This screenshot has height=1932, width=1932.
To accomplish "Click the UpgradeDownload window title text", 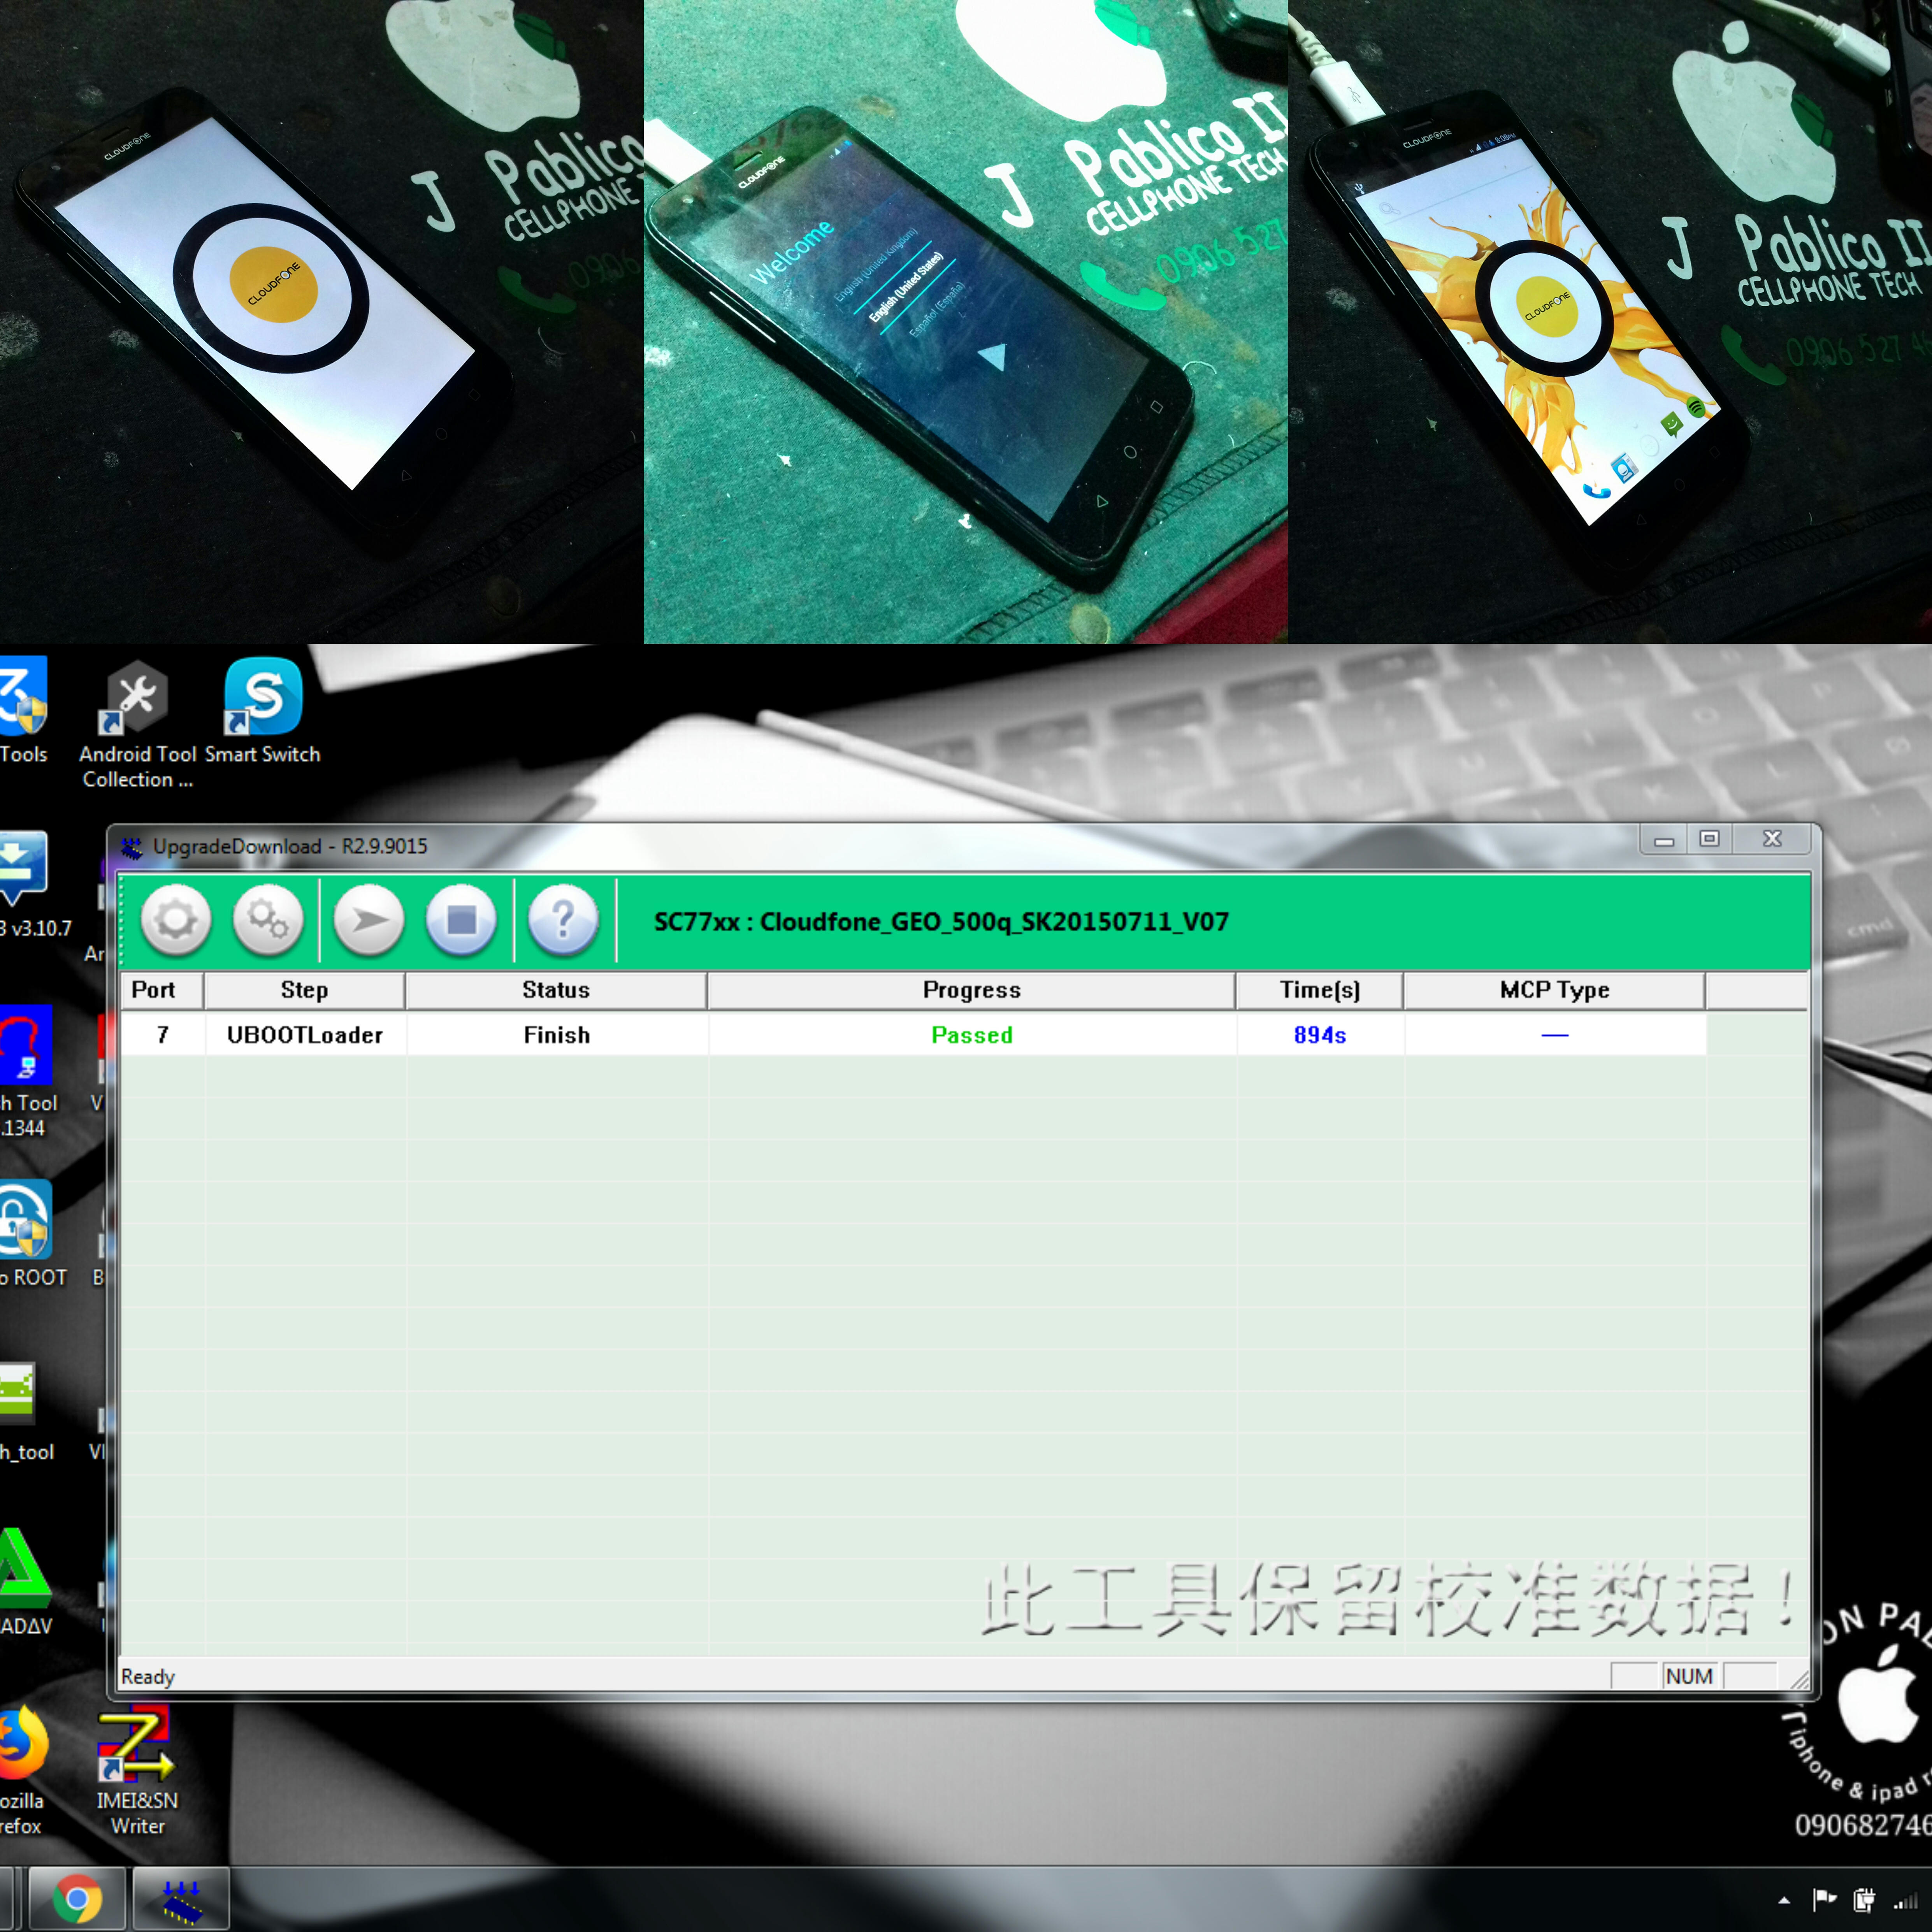I will [290, 847].
